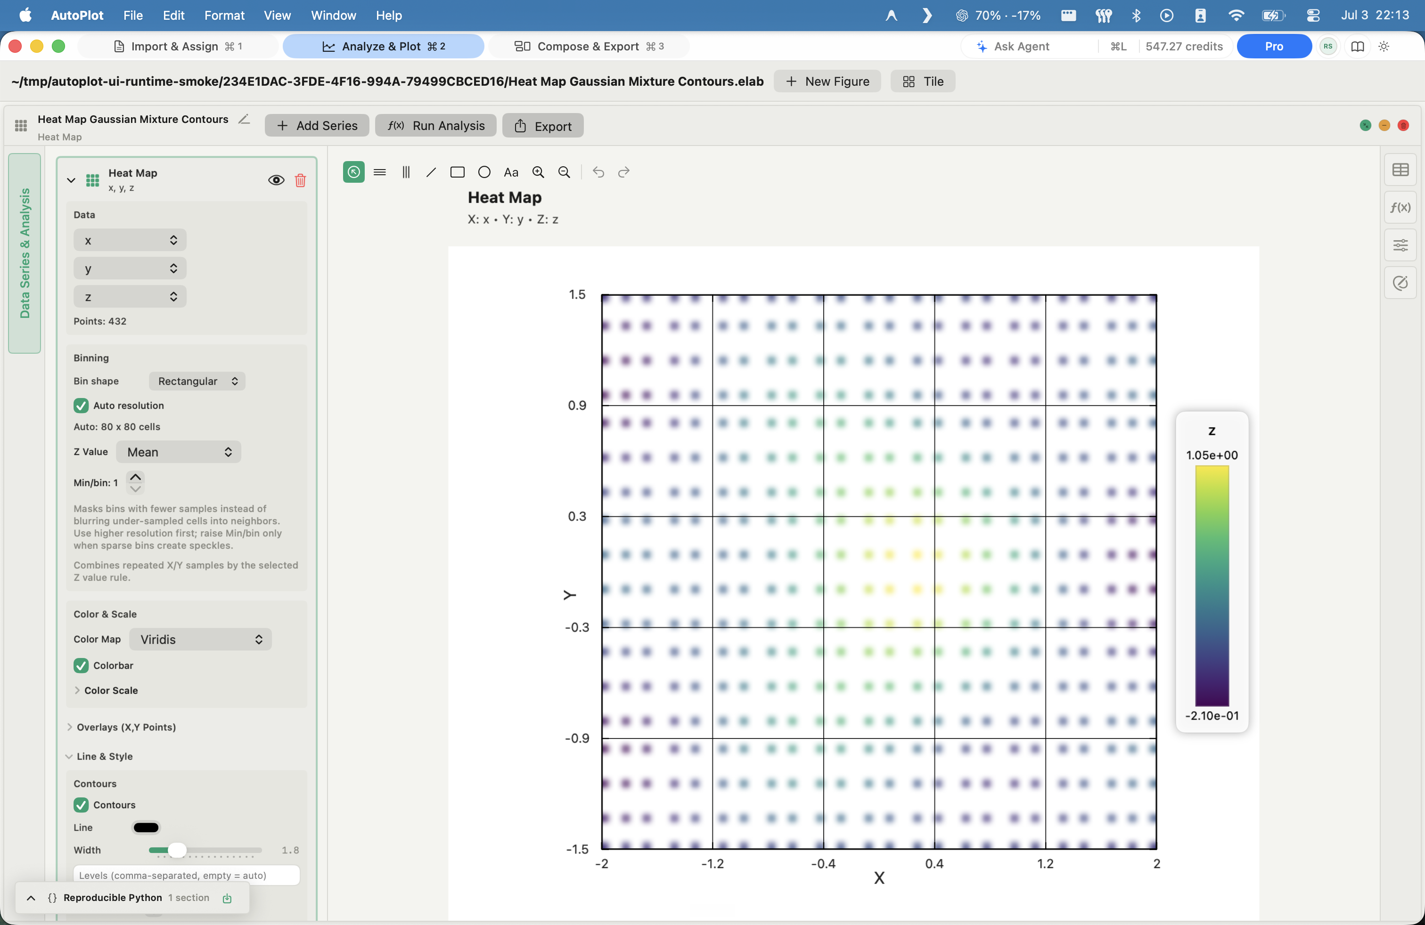
Task: Open the sliders settings side panel
Action: click(1400, 245)
